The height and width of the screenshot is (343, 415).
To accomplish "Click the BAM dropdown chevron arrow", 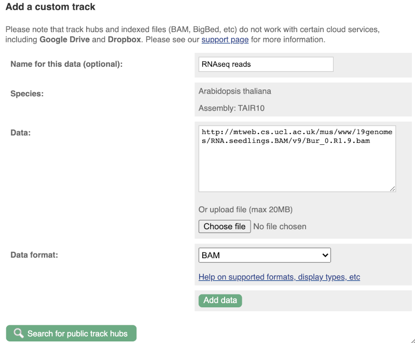I will tap(325, 256).
